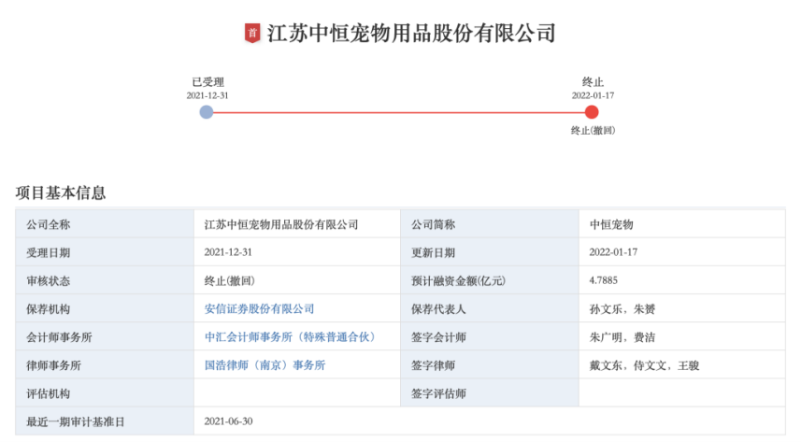Click the 已受理 blue timeline node
The image size is (801, 442).
click(207, 112)
